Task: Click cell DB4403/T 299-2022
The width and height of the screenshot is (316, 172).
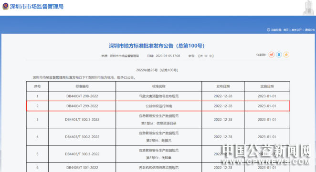Action: click(82, 106)
